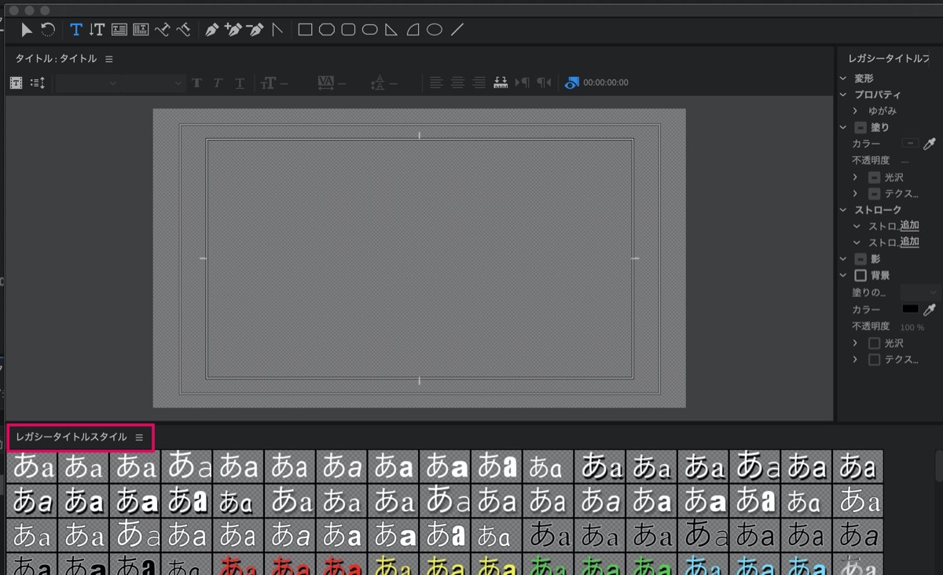Screen dimensions: 943x575
Task: Toggle the 塗り fill checkbox
Action: [x=860, y=127]
